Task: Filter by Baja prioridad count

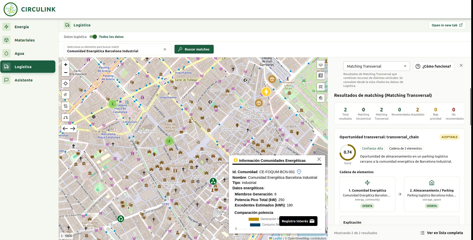Action: (436, 113)
